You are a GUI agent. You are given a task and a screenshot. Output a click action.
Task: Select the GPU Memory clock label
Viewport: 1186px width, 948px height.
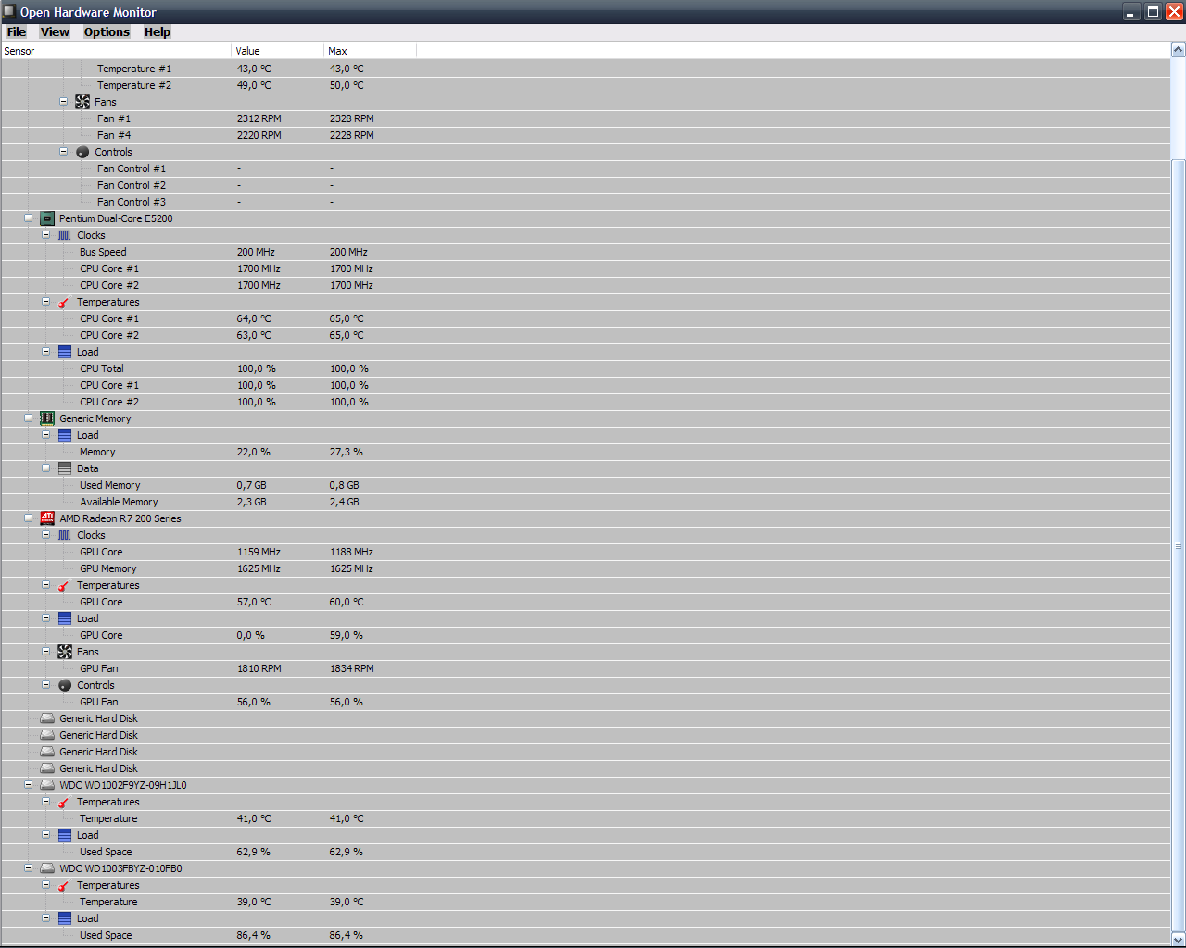[x=108, y=568]
